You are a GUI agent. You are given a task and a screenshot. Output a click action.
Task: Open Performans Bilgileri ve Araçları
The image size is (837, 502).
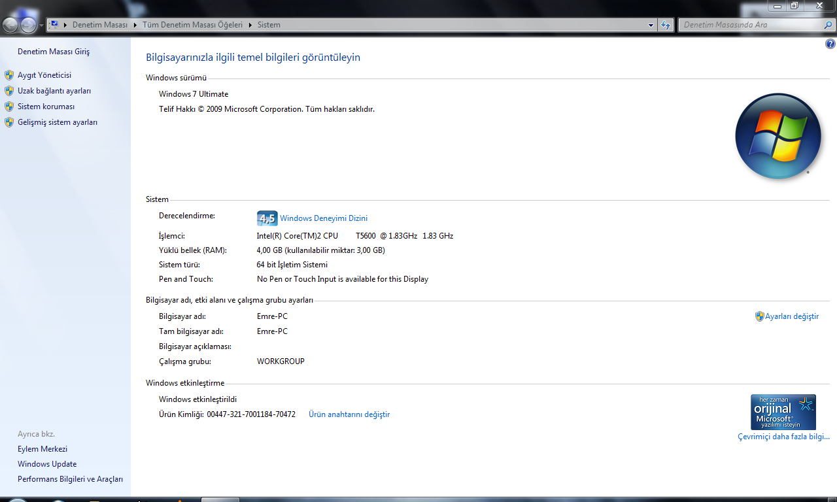point(70,479)
